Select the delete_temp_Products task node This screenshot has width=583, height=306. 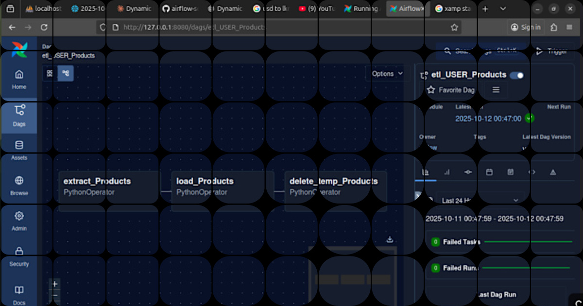336,191
